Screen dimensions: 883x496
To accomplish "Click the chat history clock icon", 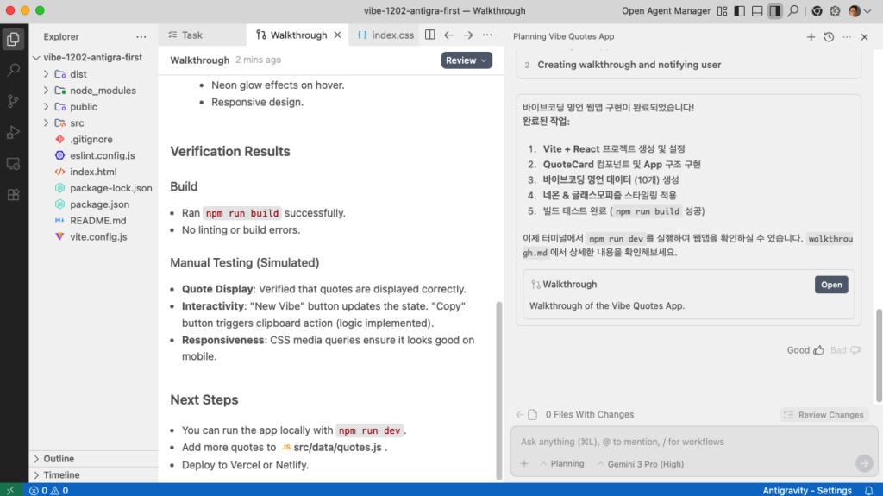I will [829, 37].
